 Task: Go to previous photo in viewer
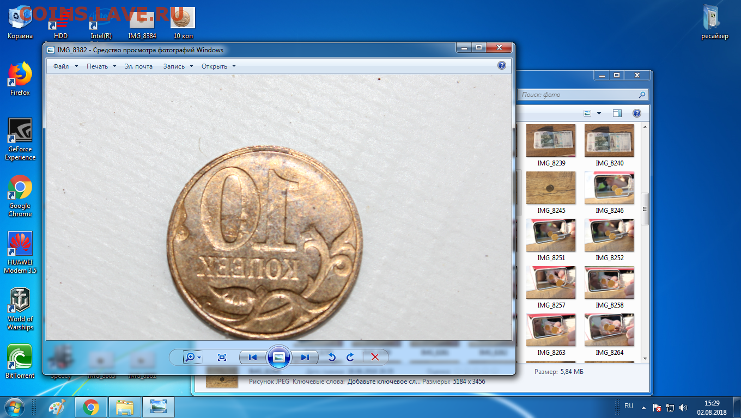point(253,357)
